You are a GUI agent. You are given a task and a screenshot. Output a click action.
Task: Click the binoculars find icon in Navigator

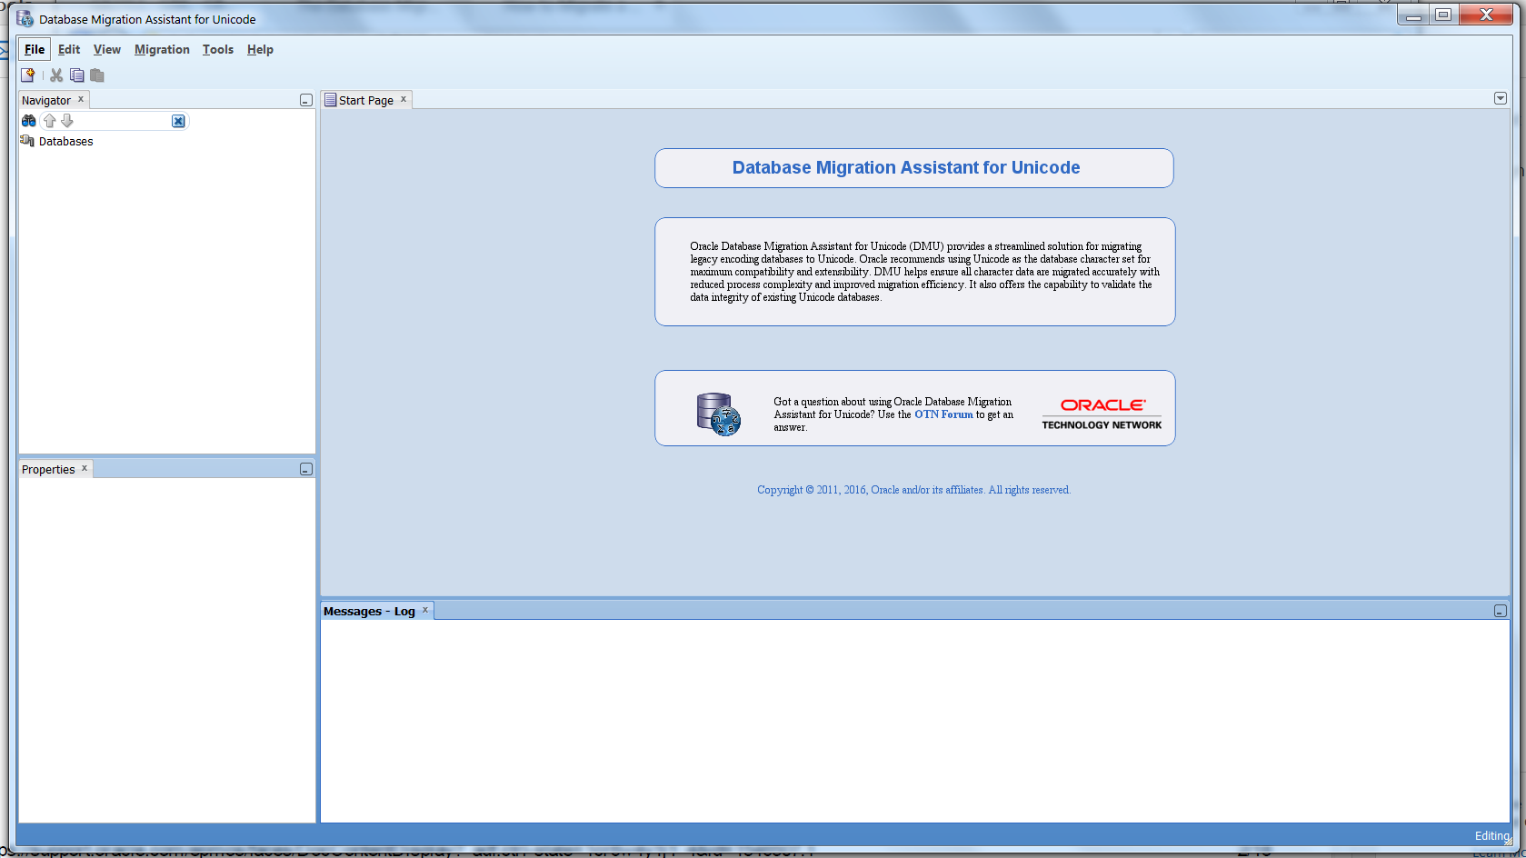[x=29, y=121]
